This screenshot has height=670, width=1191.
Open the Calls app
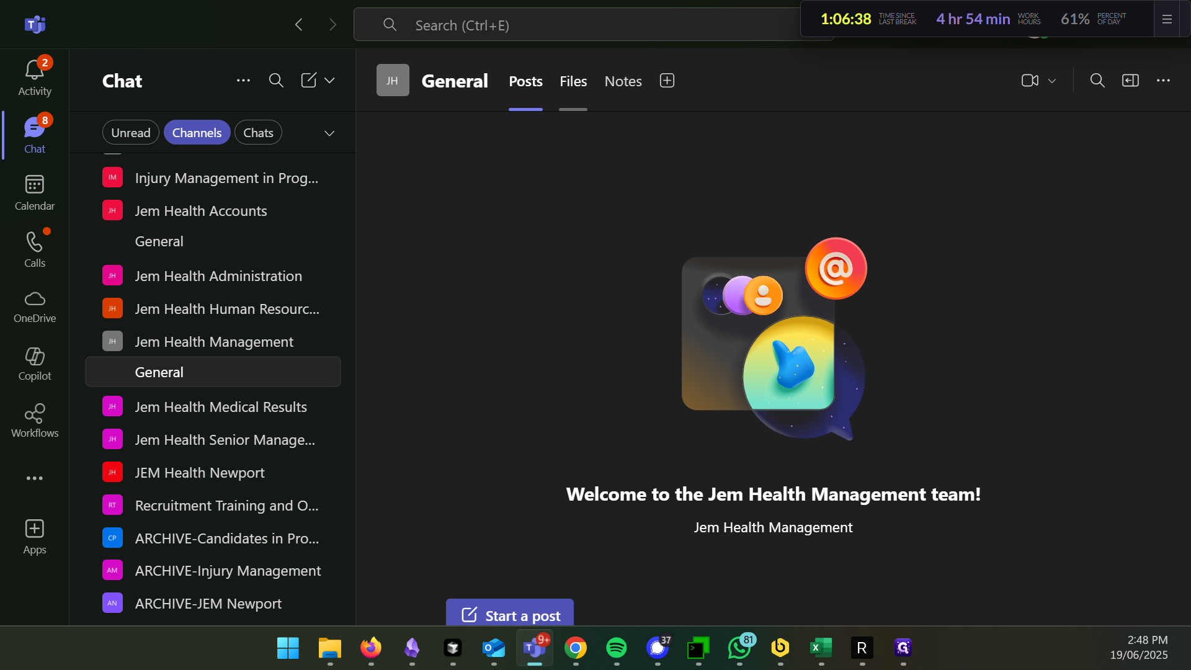pos(35,249)
